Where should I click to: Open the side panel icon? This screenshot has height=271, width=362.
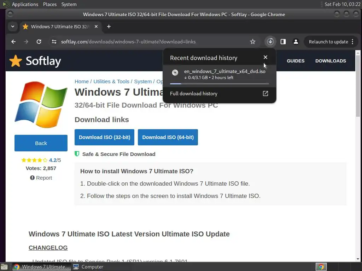pos(283,42)
